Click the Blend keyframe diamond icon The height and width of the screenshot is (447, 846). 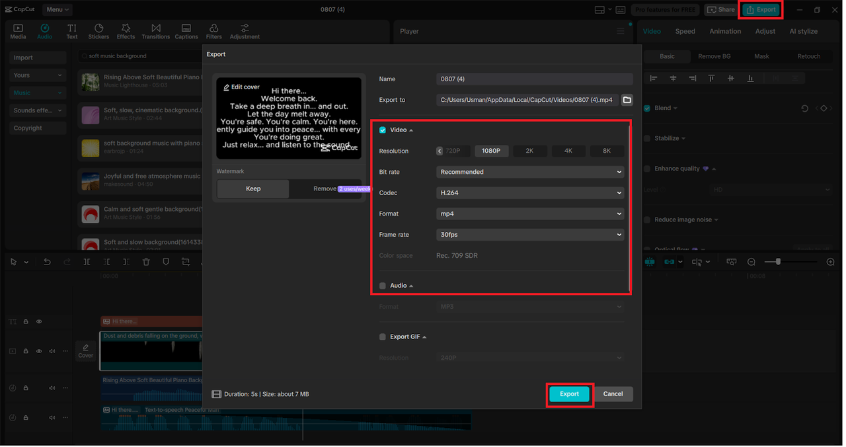(x=824, y=108)
